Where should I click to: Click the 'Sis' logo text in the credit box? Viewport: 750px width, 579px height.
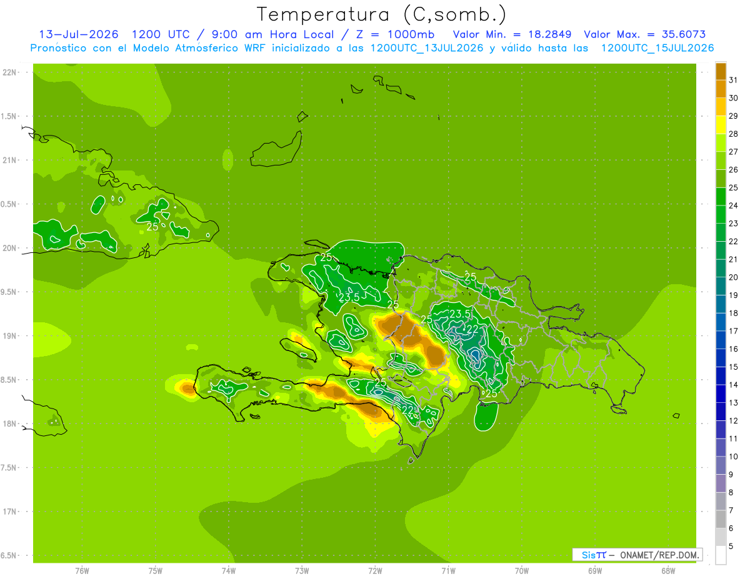click(x=589, y=555)
